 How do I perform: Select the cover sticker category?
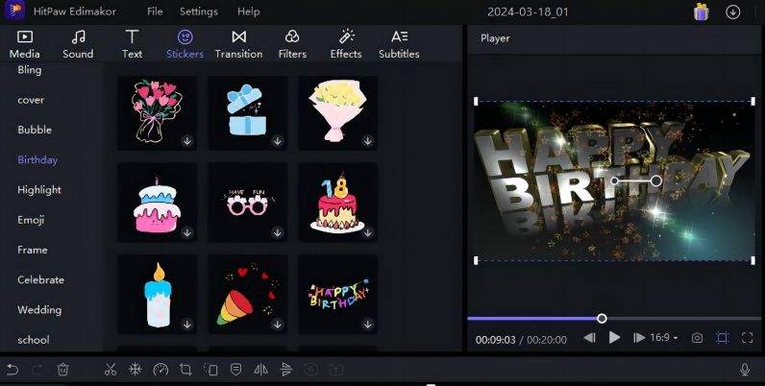31,100
